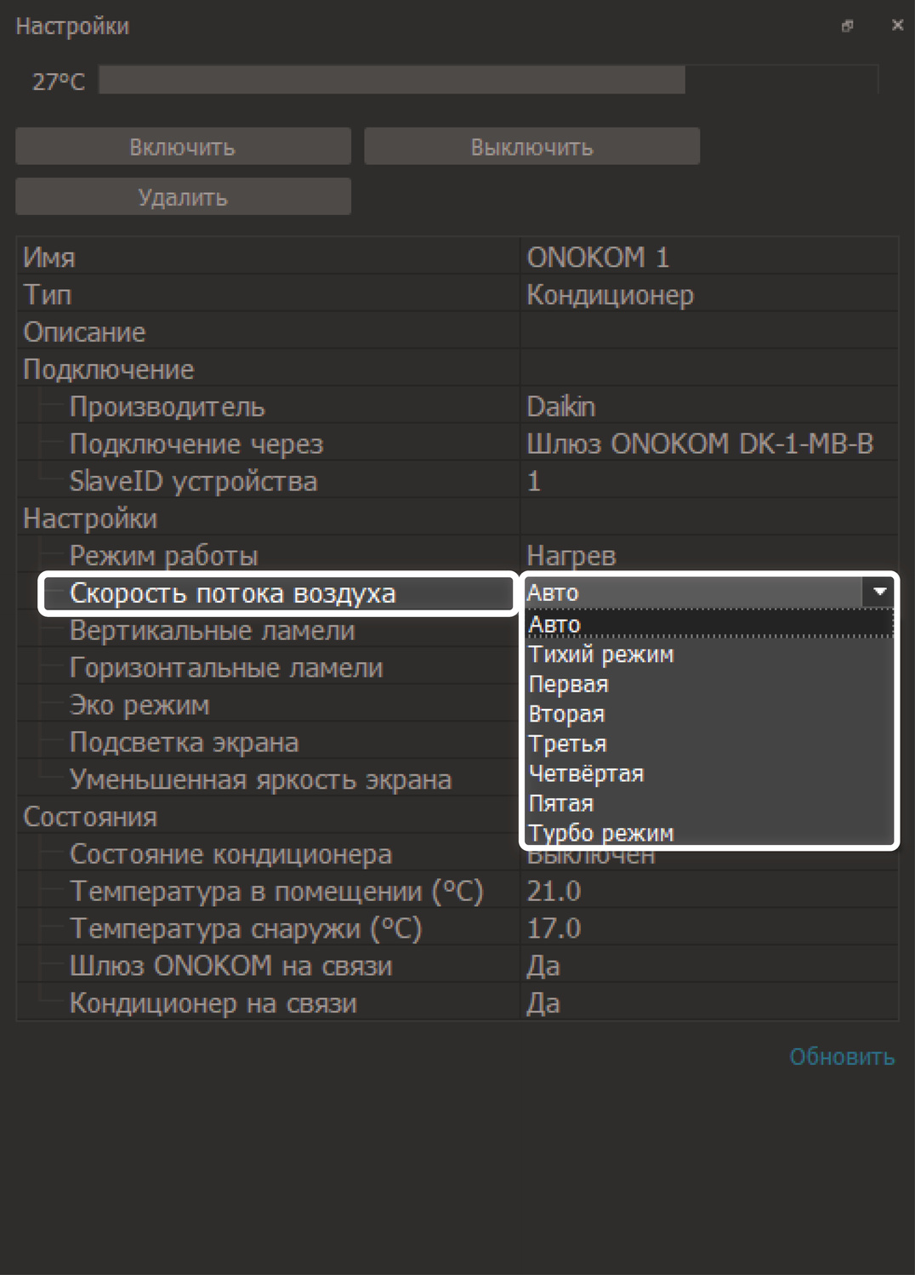915x1275 pixels.
Task: Adjust the 27°C temperature slider
Action: pos(488,81)
